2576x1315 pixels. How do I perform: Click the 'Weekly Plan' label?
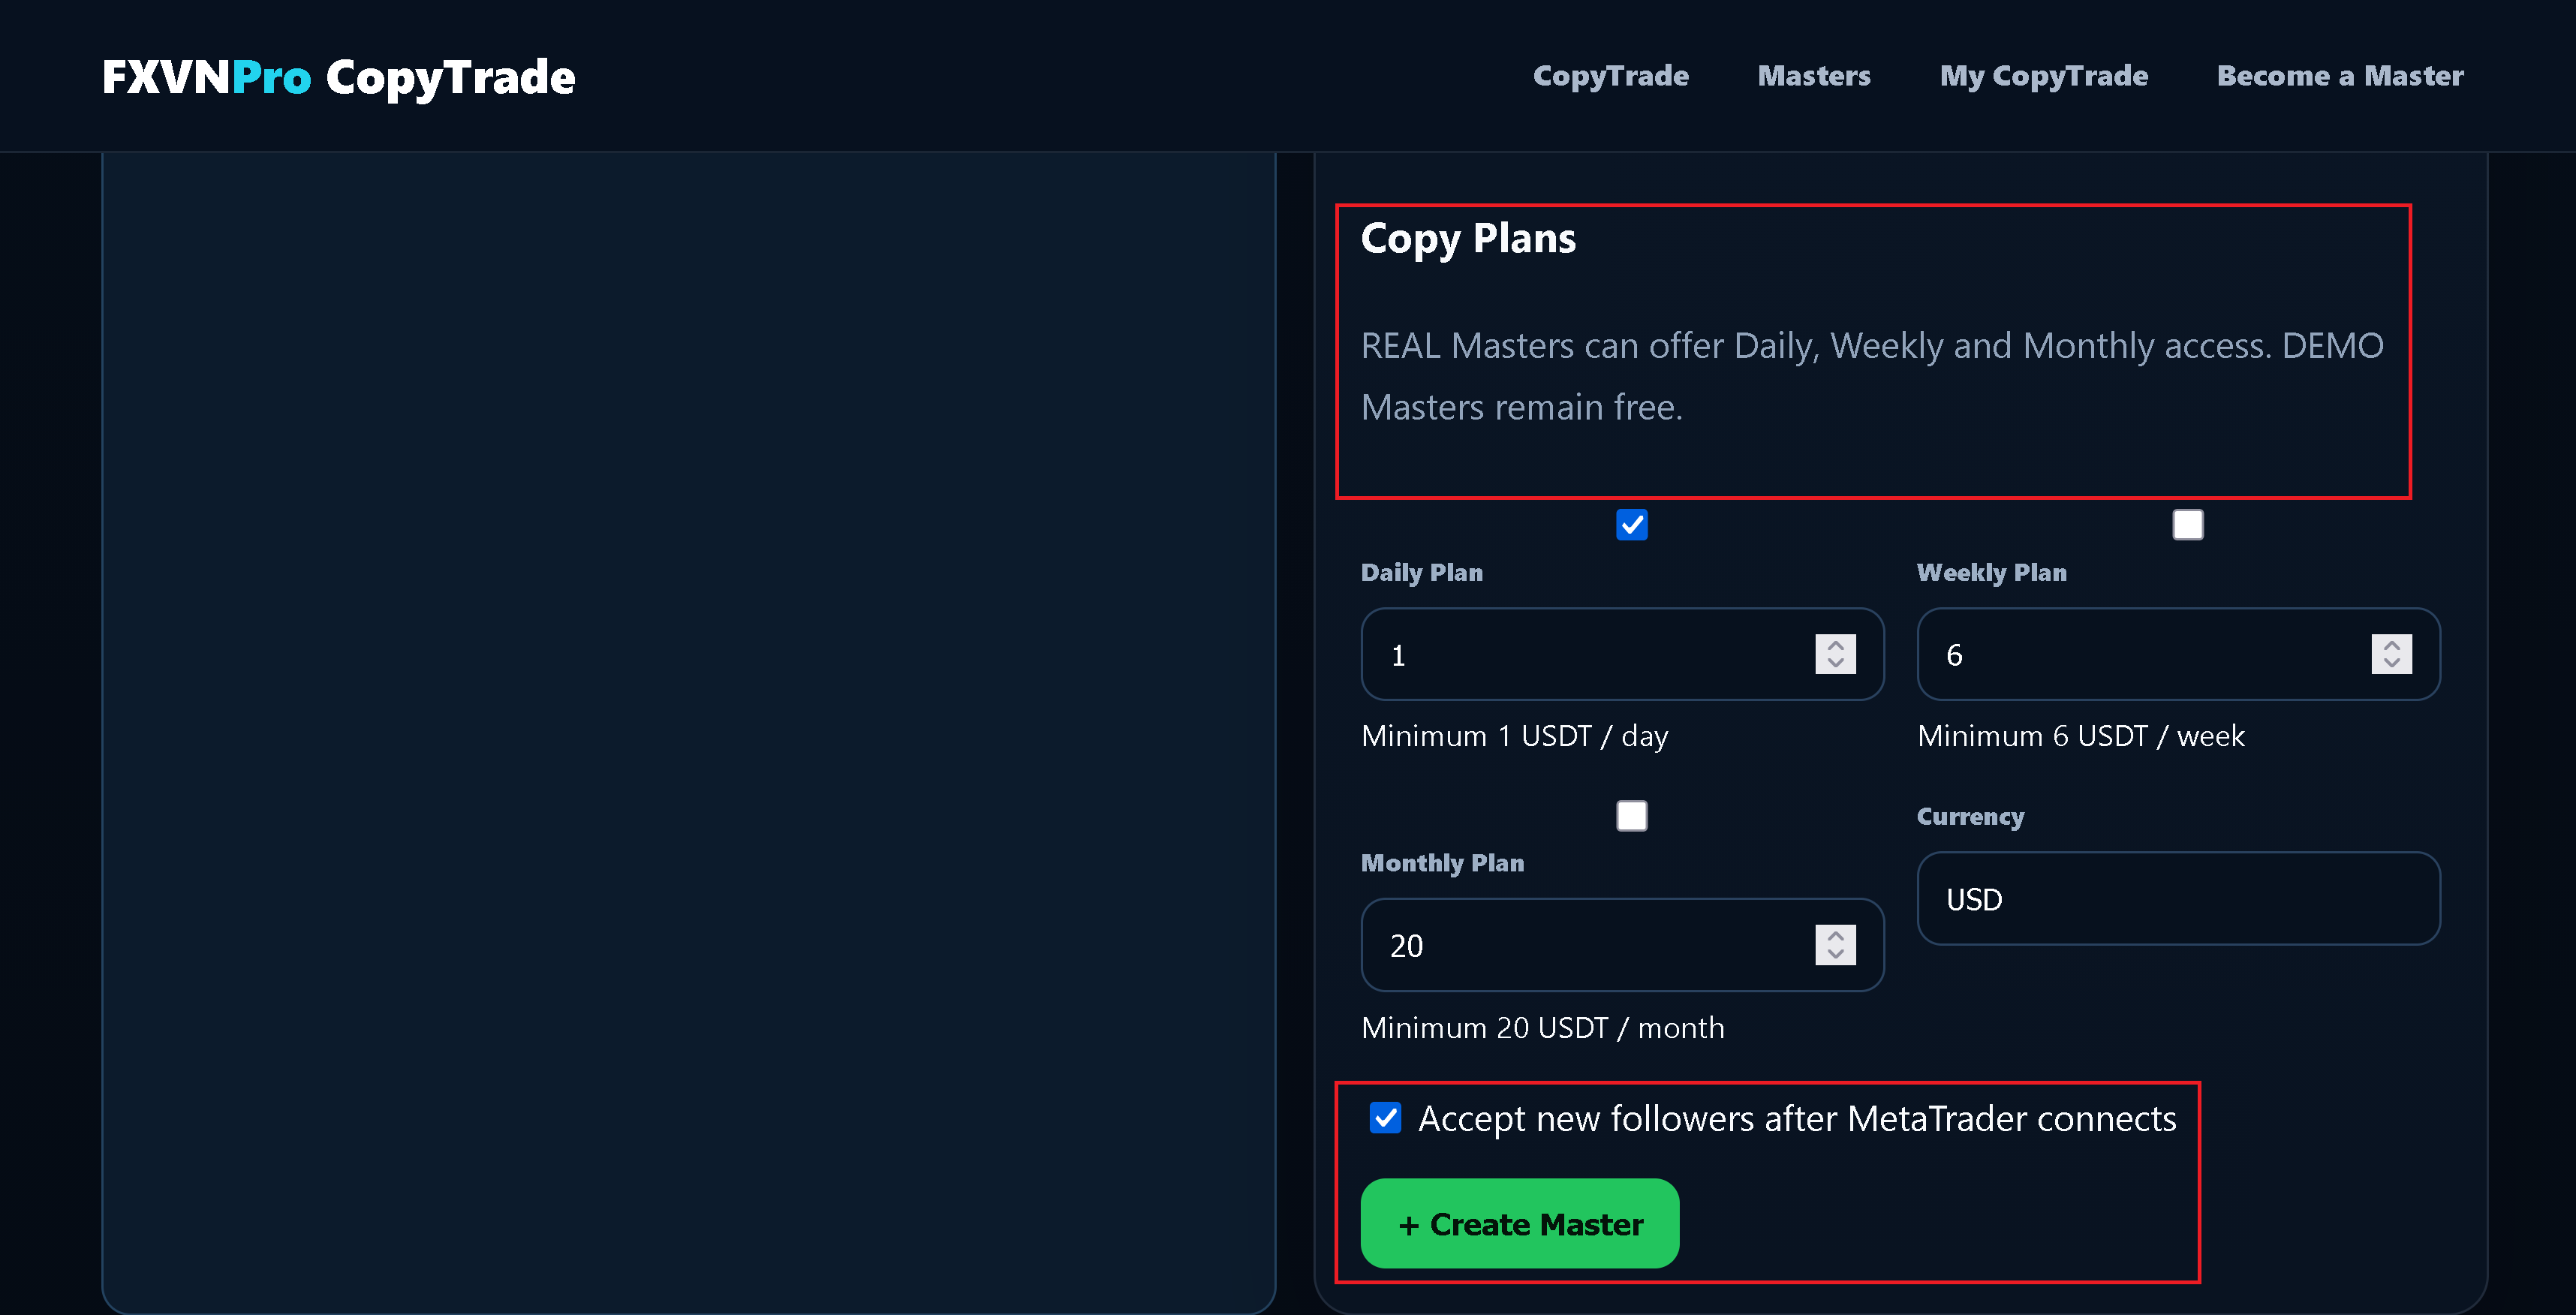coord(1991,572)
